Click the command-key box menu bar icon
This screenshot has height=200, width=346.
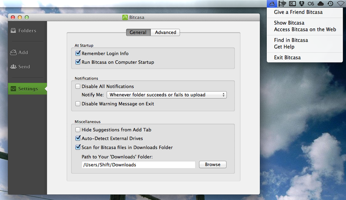click(292, 3)
